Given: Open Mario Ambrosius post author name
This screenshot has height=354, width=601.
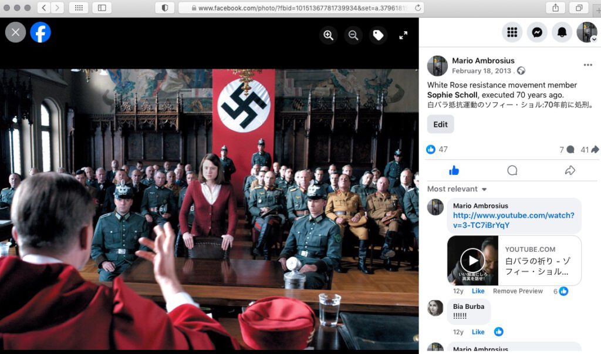Looking at the screenshot, I should (483, 60).
